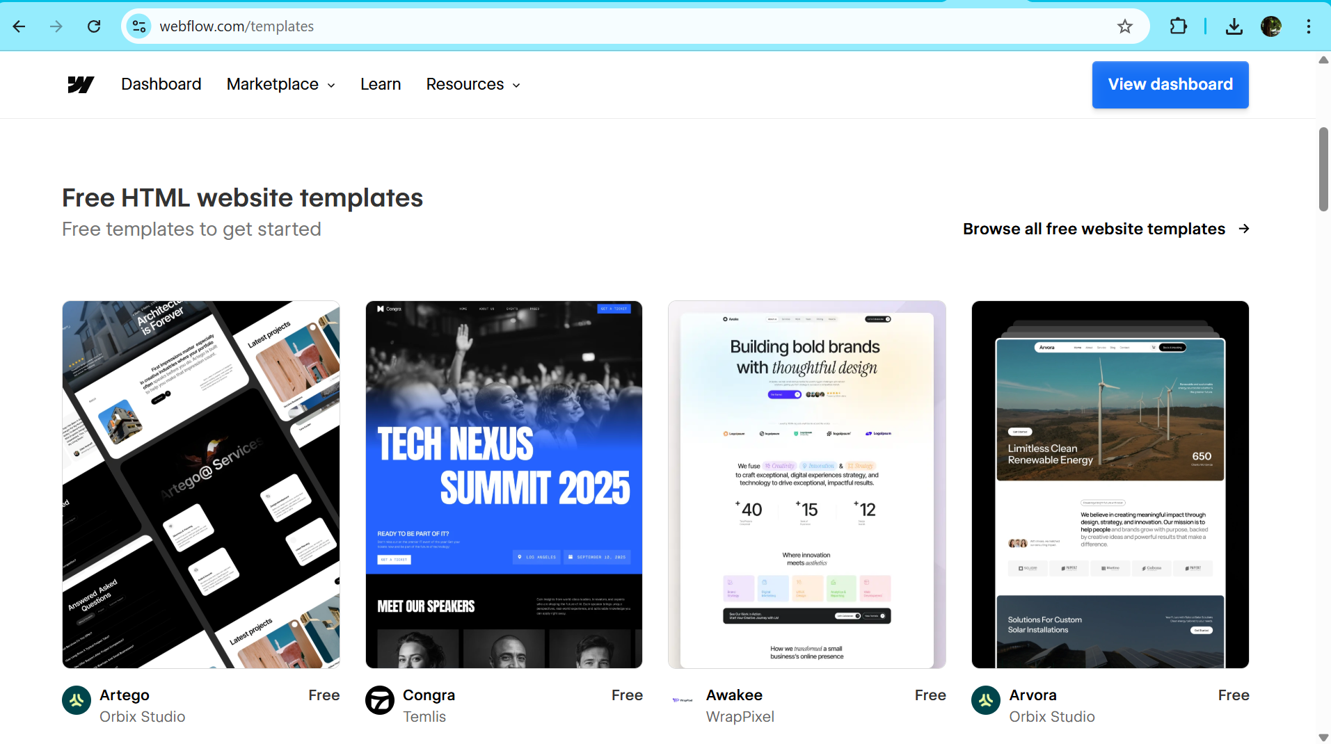Expand the Marketplace dropdown

click(x=280, y=84)
